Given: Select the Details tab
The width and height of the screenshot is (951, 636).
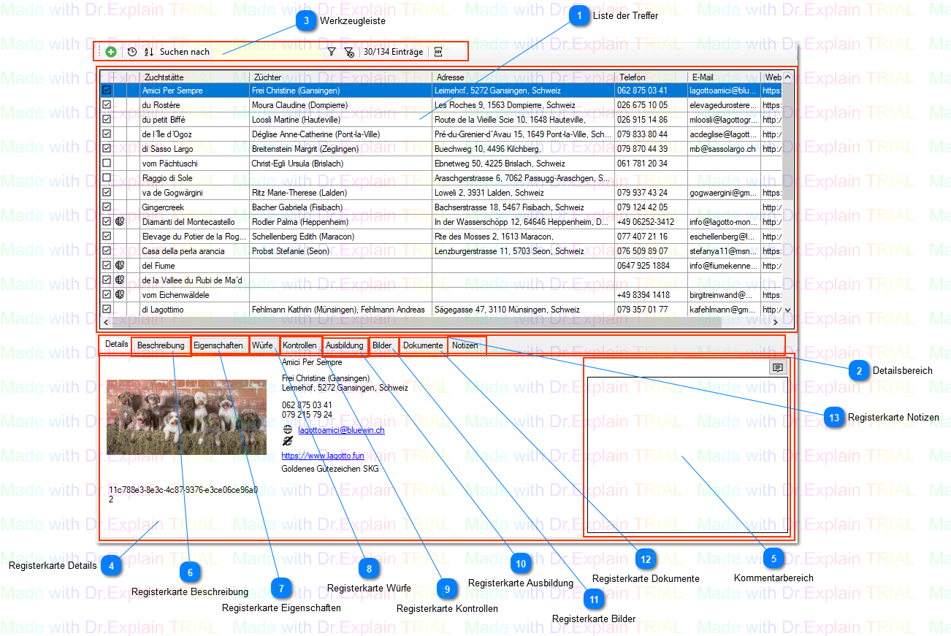Looking at the screenshot, I should (117, 344).
